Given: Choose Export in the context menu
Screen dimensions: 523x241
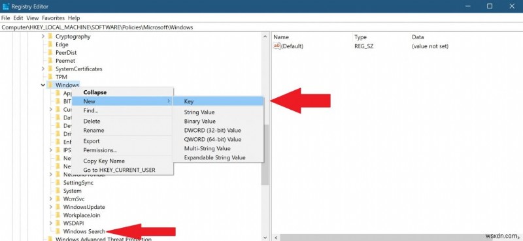Looking at the screenshot, I should (123, 141).
